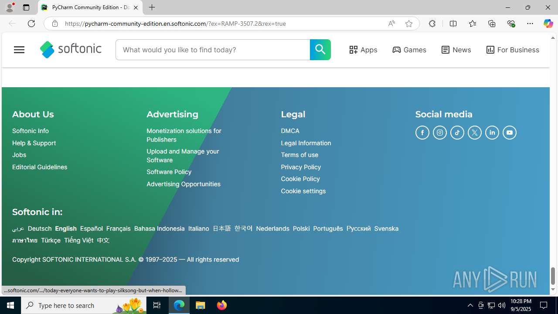This screenshot has width=558, height=314.
Task: Go back with the browser back arrow
Action: pos(12,24)
